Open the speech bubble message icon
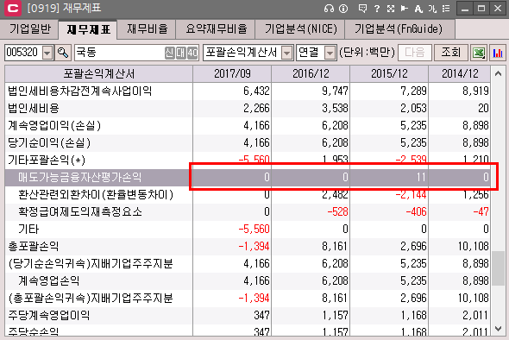509x340 pixels. tap(362, 8)
